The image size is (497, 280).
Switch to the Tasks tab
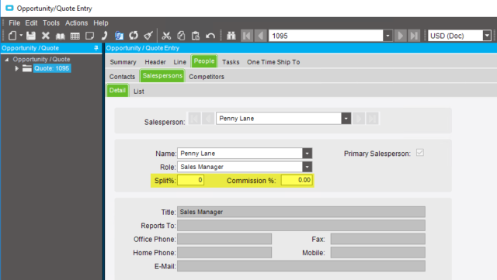[231, 62]
